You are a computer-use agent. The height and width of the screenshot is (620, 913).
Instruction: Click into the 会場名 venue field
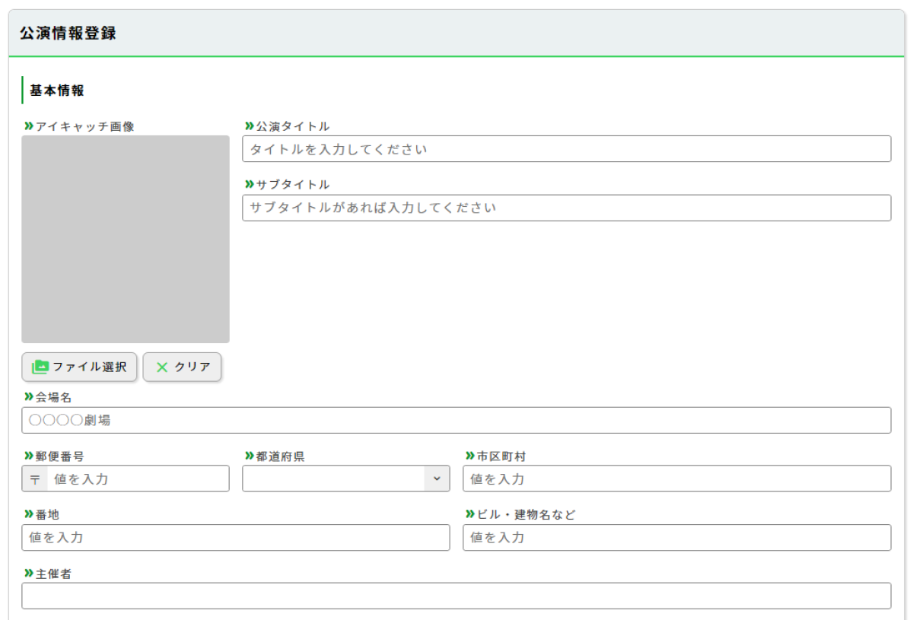click(456, 420)
